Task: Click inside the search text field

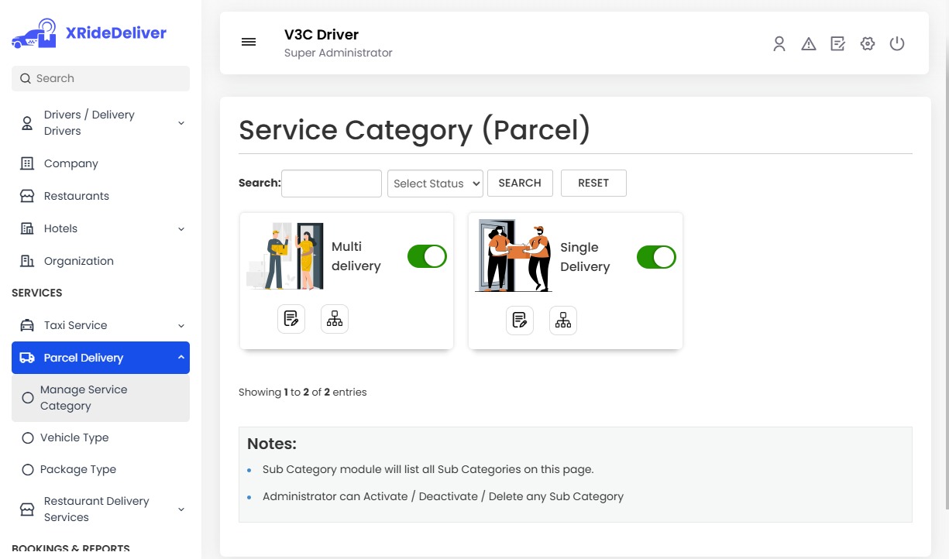Action: tap(332, 183)
